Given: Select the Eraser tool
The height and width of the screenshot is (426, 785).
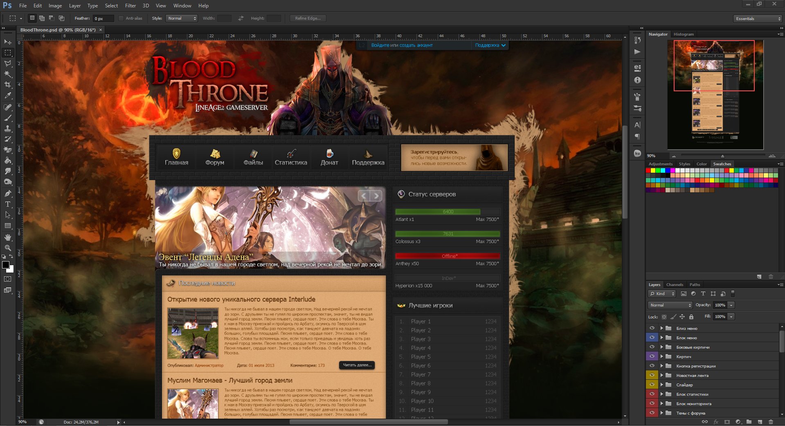Looking at the screenshot, I should tap(8, 150).
